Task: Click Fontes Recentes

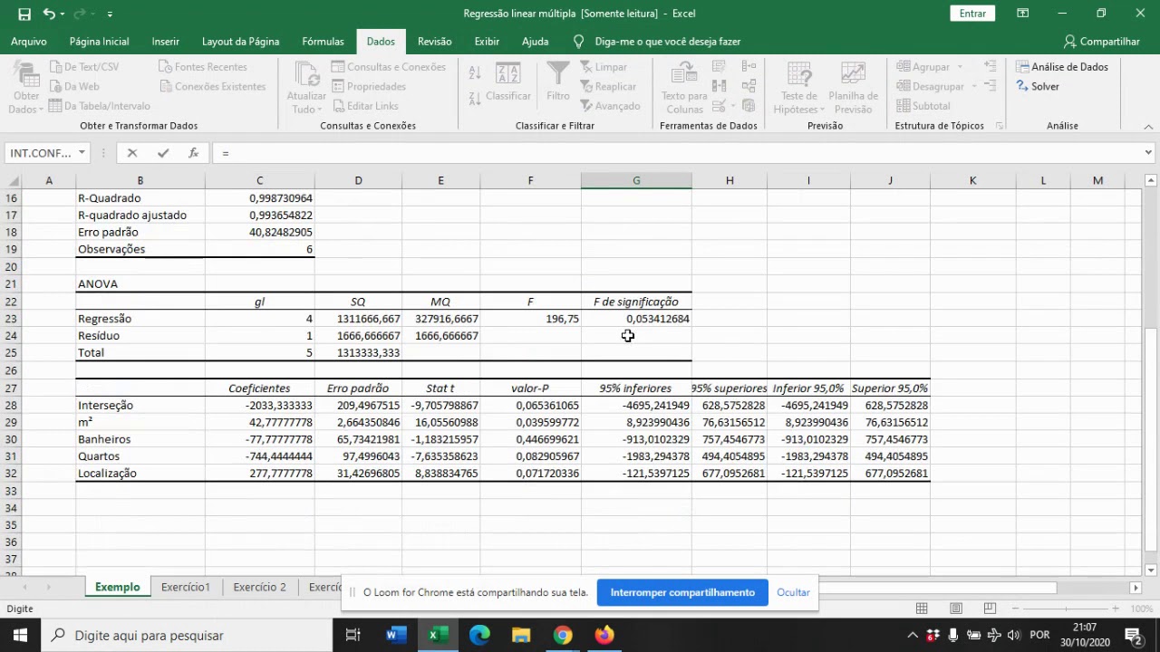Action: pyautogui.click(x=203, y=67)
